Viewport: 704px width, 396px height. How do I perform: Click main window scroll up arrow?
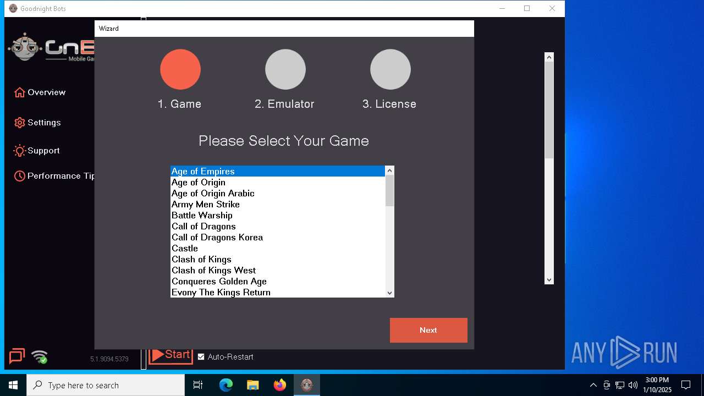(549, 57)
